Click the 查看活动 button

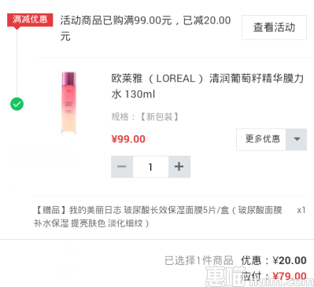pos(274,28)
